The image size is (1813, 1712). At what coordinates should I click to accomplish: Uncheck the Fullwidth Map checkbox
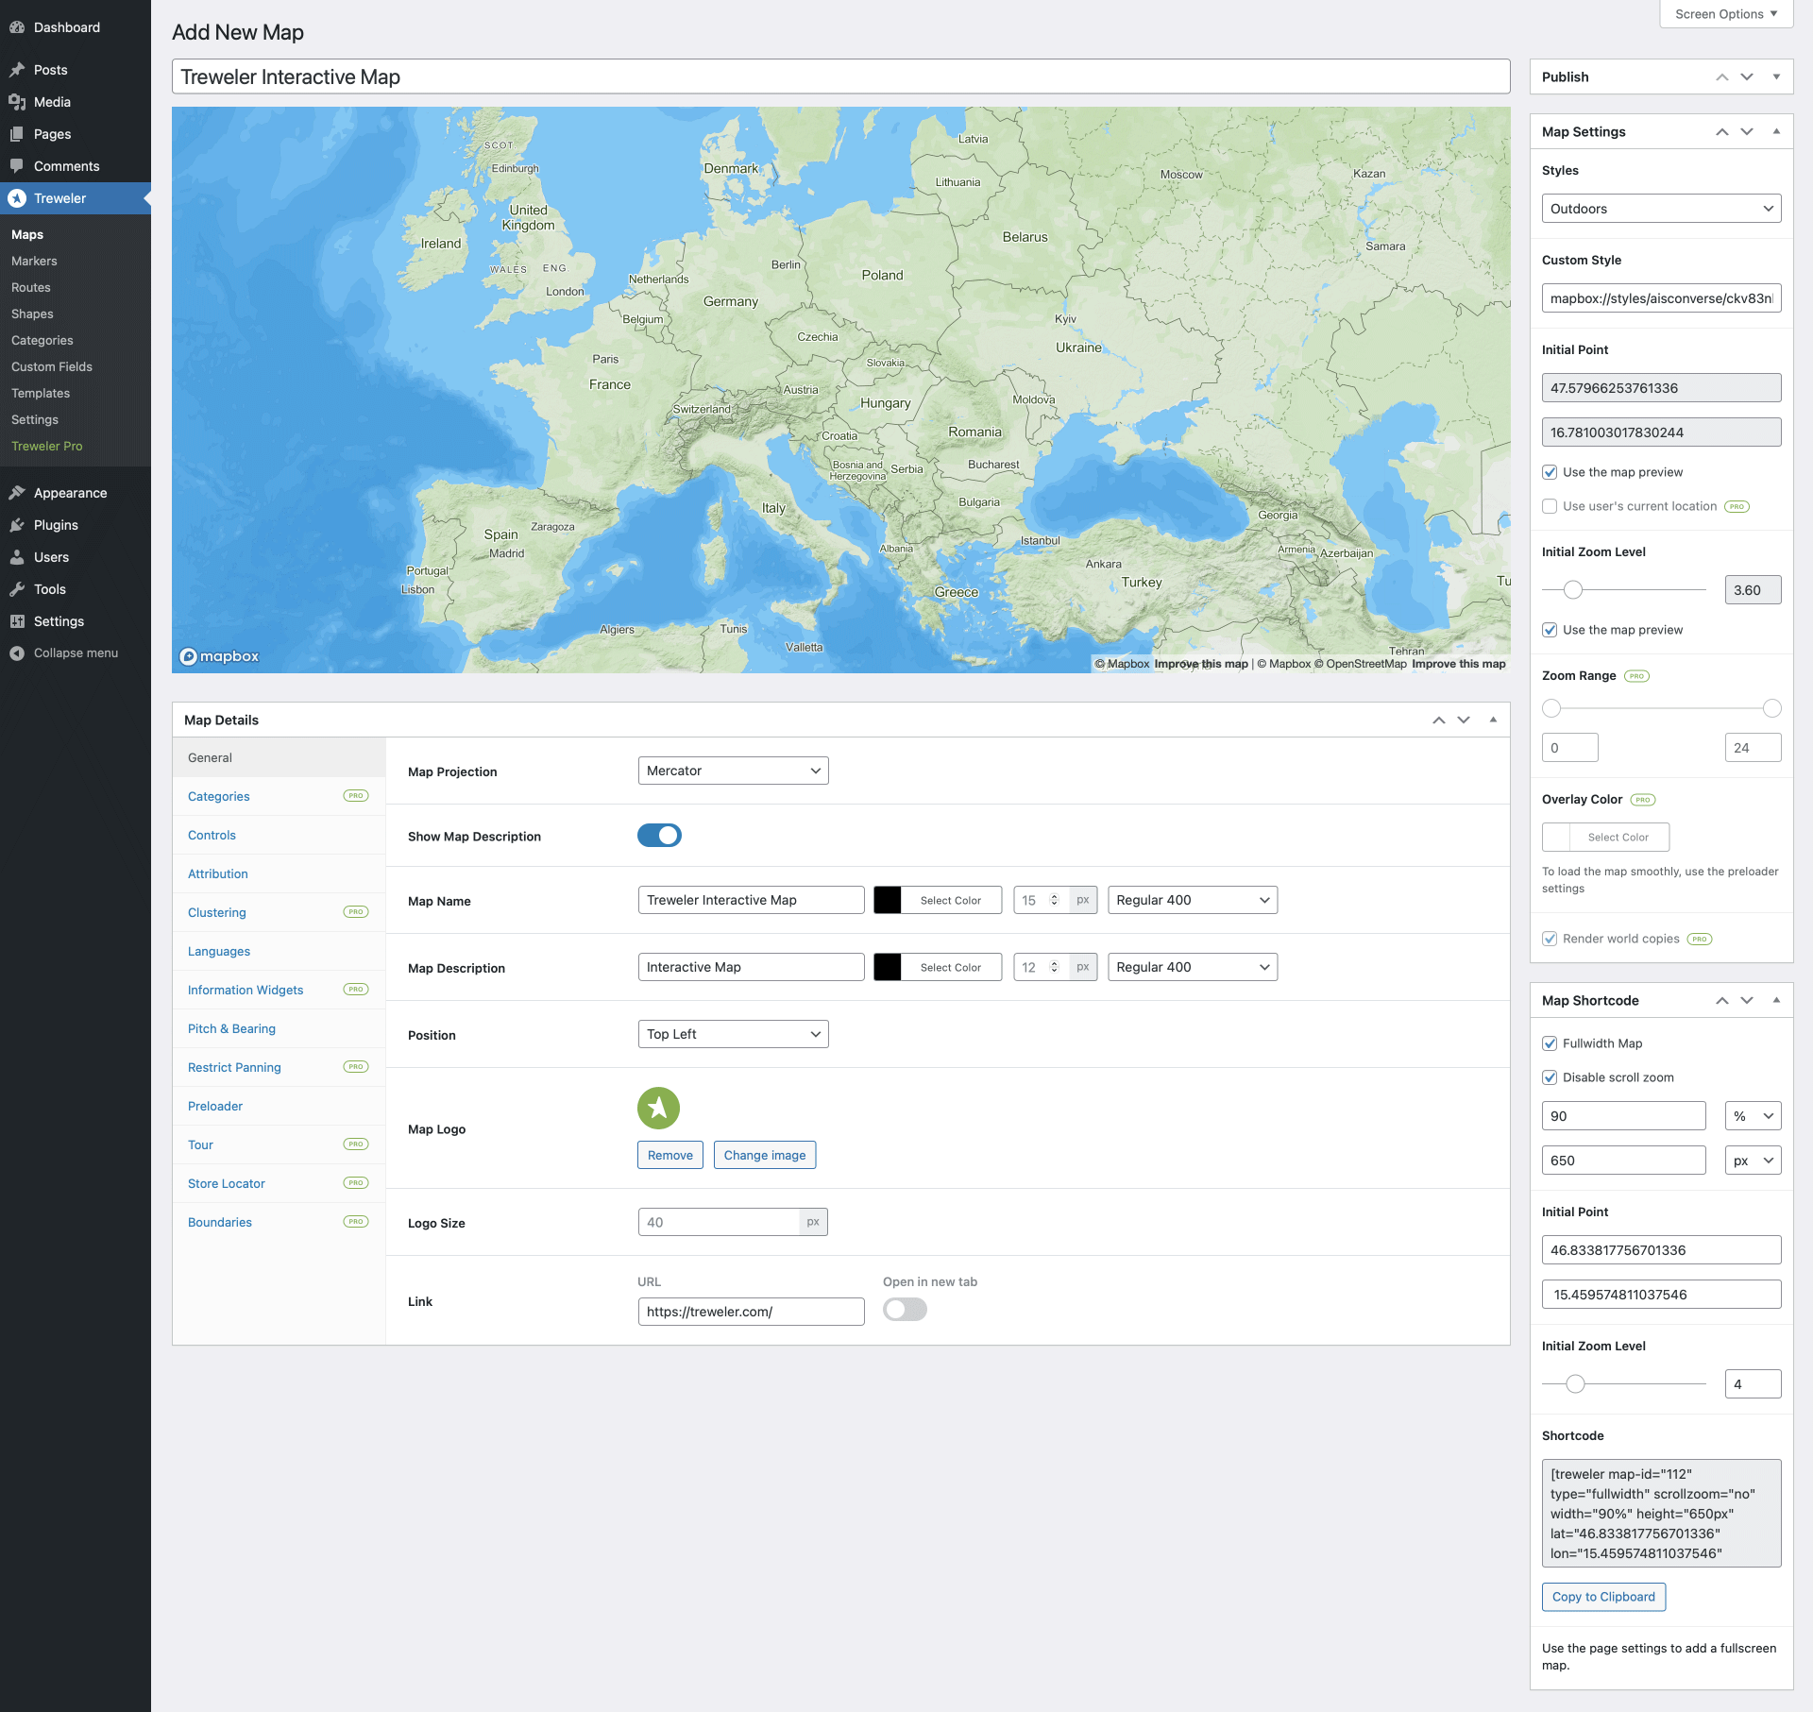(x=1550, y=1043)
